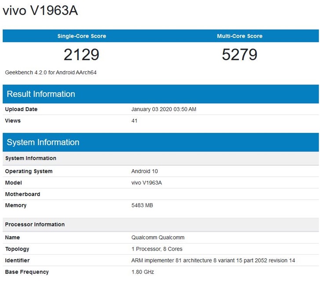
Task: Click the Views count 41
Action: pyautogui.click(x=135, y=120)
